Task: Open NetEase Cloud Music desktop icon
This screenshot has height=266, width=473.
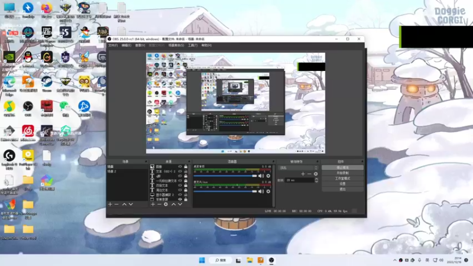Action: pos(28,134)
